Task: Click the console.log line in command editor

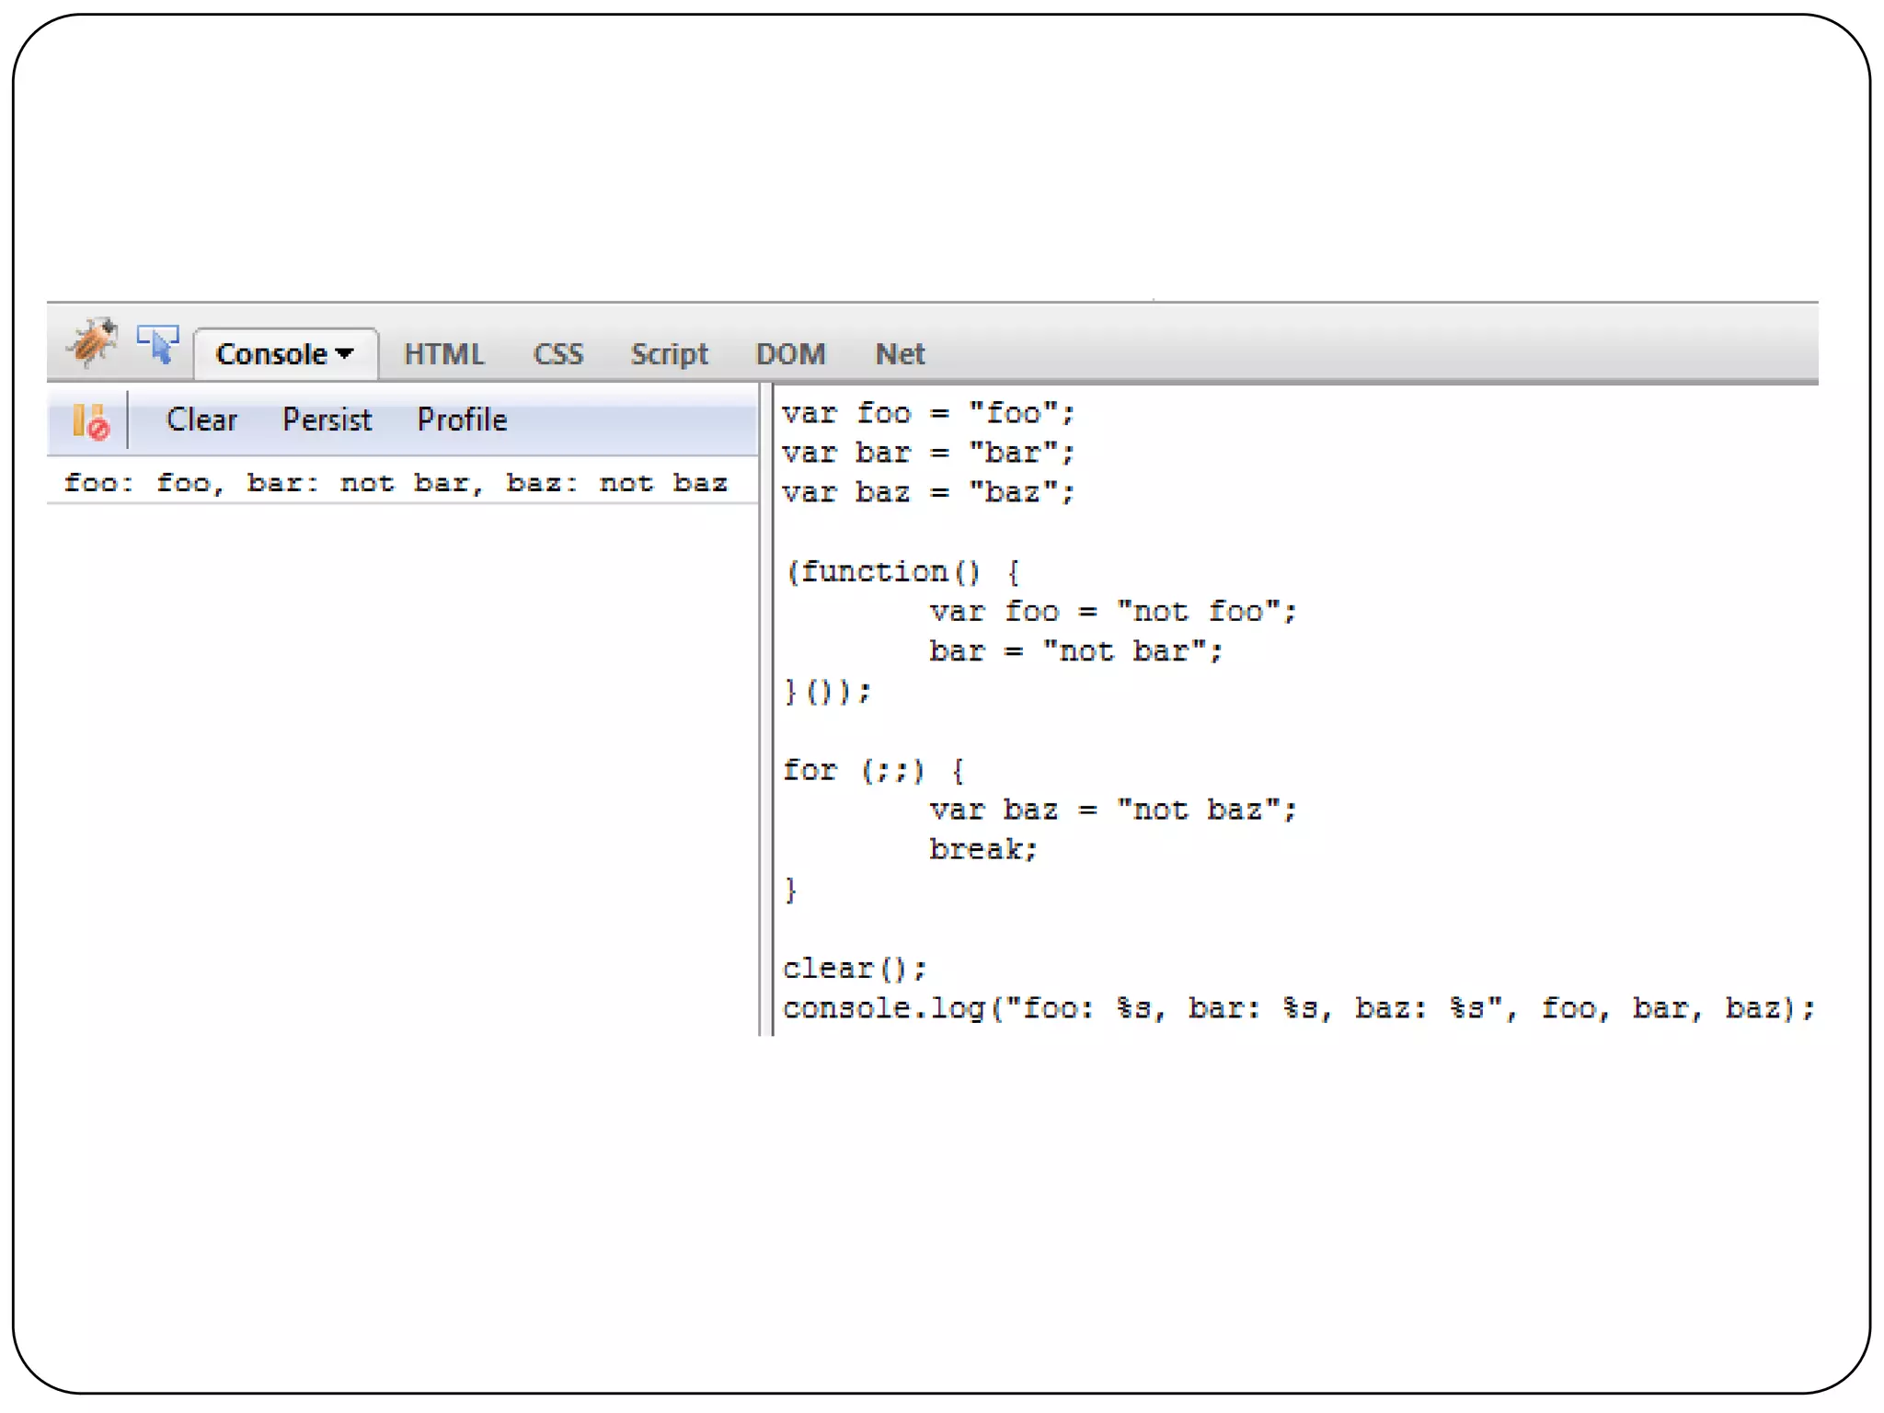Action: [1297, 1008]
